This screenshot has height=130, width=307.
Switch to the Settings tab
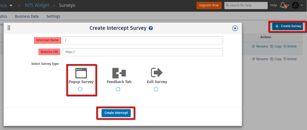pyautogui.click(x=53, y=16)
